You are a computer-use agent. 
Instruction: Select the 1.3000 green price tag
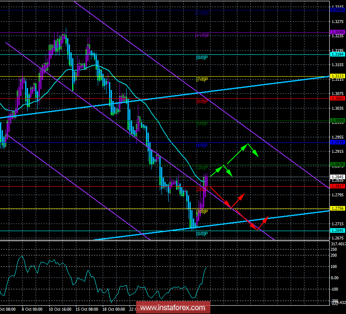click(337, 121)
